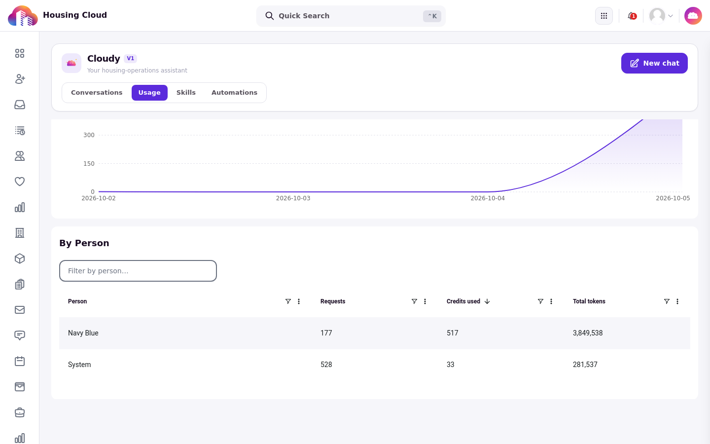Toggle sort arrow on Credits used
This screenshot has height=444, width=710.
pyautogui.click(x=487, y=301)
